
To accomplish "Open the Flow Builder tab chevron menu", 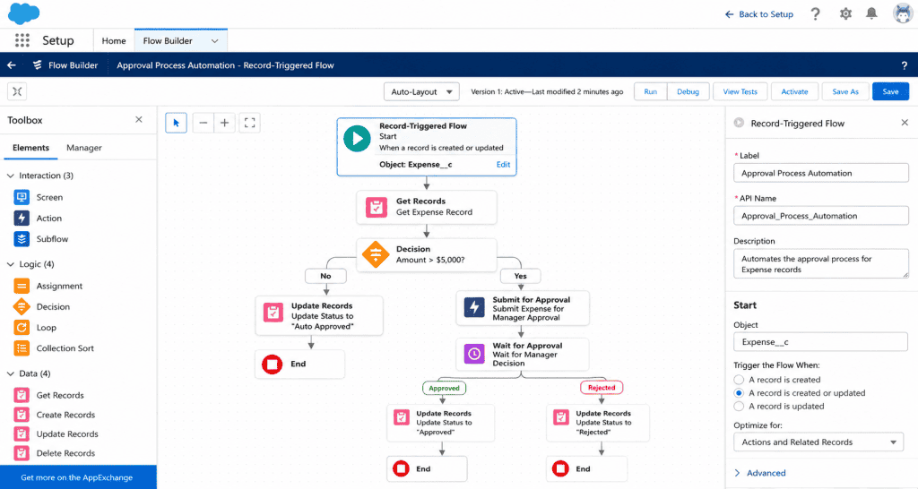I will click(215, 41).
